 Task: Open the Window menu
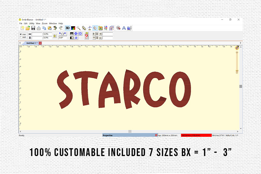53,24
